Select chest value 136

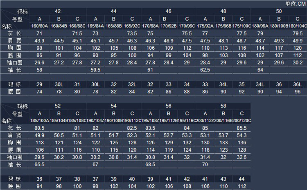pyautogui.click(x=242, y=143)
